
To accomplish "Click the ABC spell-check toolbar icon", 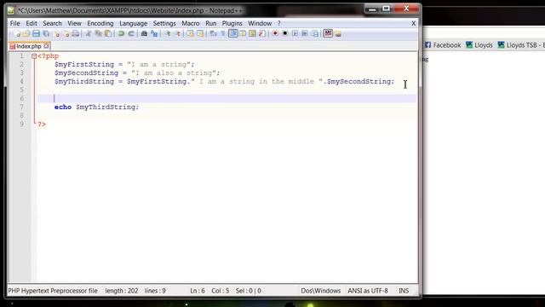I will point(328,34).
